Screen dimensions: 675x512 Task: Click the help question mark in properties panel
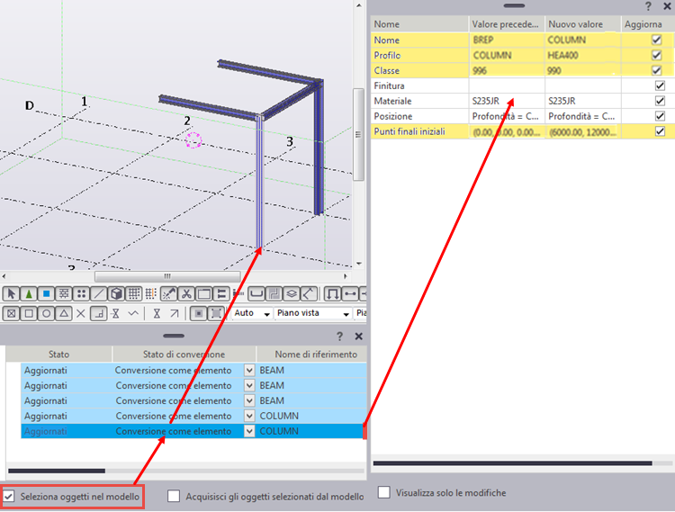tap(647, 6)
